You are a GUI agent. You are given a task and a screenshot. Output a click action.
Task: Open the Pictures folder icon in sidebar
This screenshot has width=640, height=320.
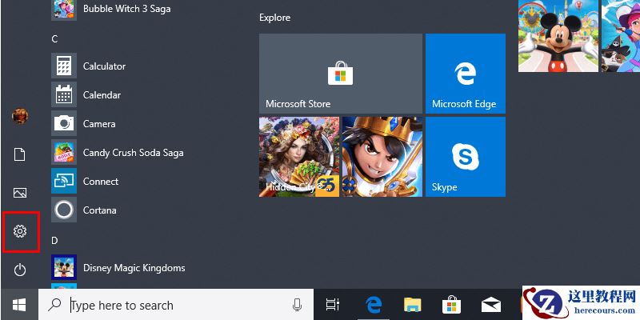(x=19, y=193)
